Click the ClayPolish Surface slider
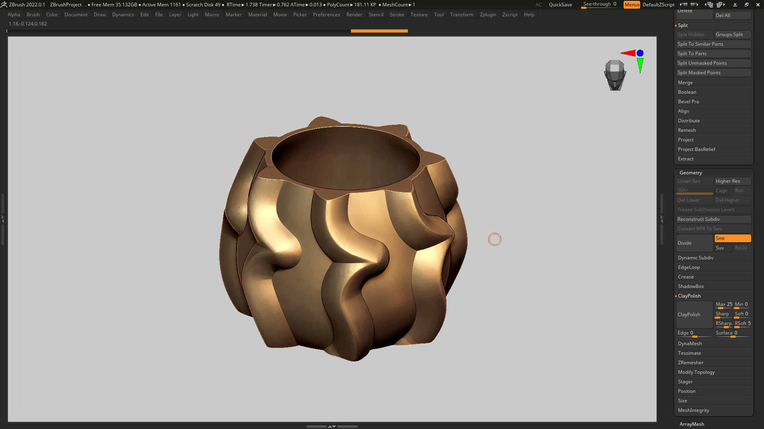Image resolution: width=764 pixels, height=429 pixels. tap(733, 333)
